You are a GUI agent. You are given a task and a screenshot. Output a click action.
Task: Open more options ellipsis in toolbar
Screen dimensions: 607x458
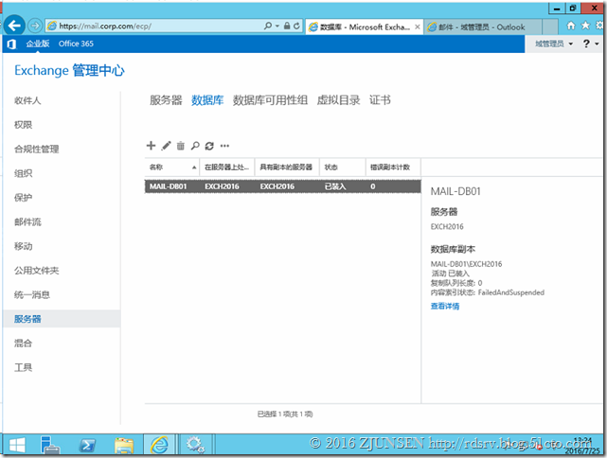[224, 146]
